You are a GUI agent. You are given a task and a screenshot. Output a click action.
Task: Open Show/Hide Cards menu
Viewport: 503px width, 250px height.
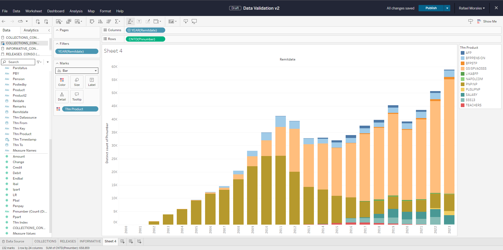click(172, 21)
